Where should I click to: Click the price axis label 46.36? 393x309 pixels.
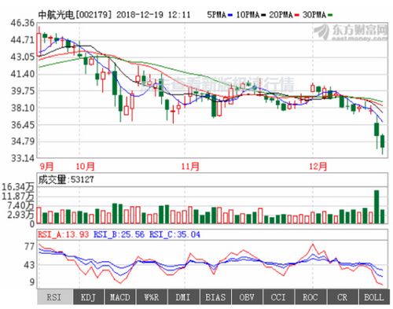[x=23, y=23]
